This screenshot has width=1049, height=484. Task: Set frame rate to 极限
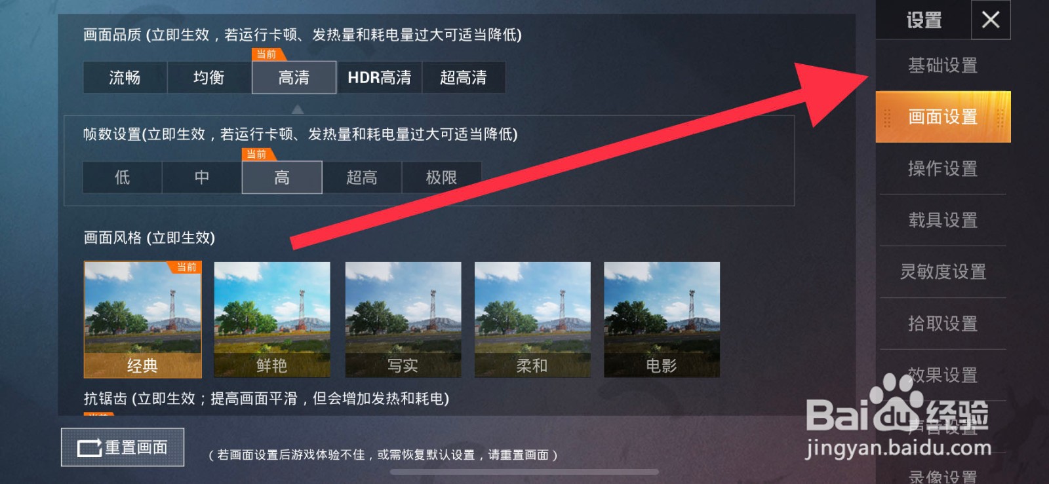tap(441, 177)
